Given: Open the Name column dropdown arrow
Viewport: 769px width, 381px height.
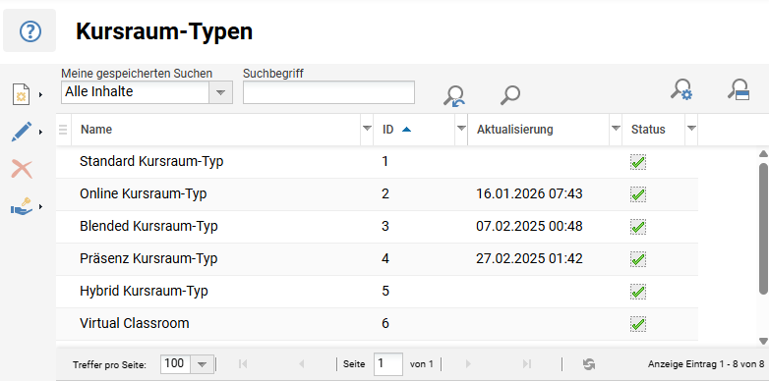Looking at the screenshot, I should point(367,129).
